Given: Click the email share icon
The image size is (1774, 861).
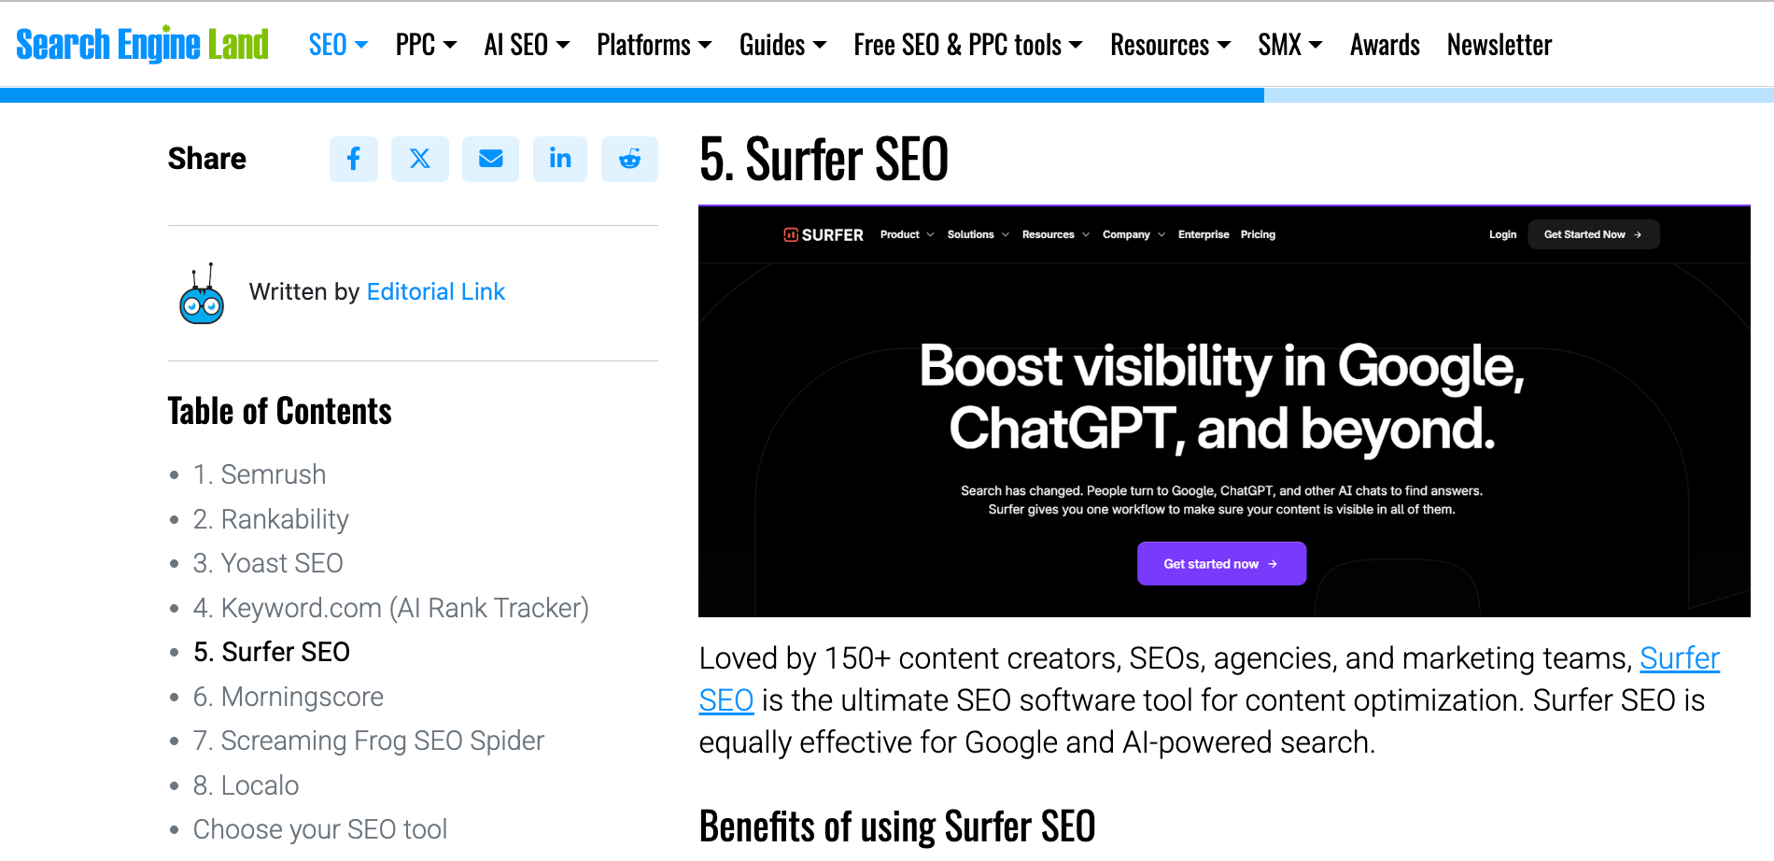Looking at the screenshot, I should [x=490, y=159].
